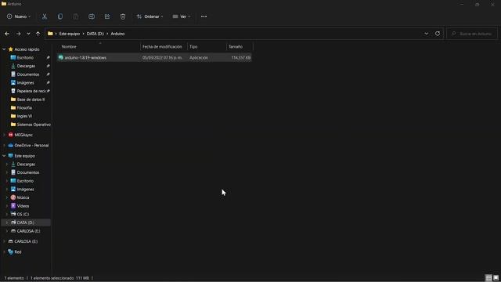Screen dimensions: 501x282
Task: Open 'OneDrive - Personal' in sidebar
Action: tap(31, 145)
